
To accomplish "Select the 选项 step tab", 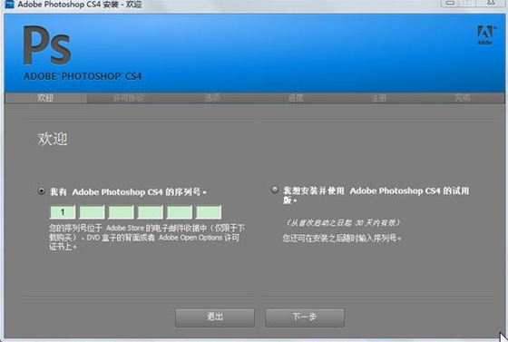I will 212,98.
